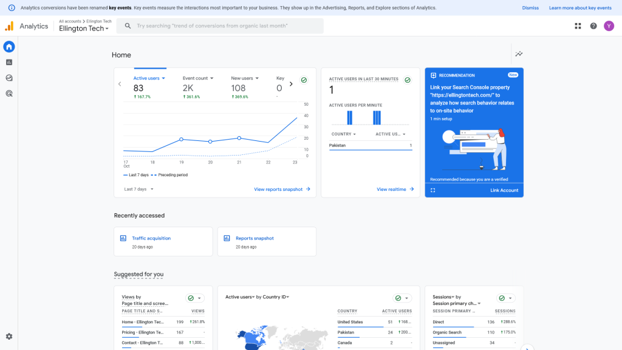Open the user account avatar Y

(609, 26)
